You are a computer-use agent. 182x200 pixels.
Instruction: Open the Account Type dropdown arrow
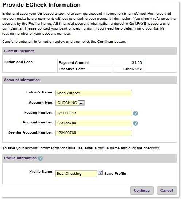(81, 103)
